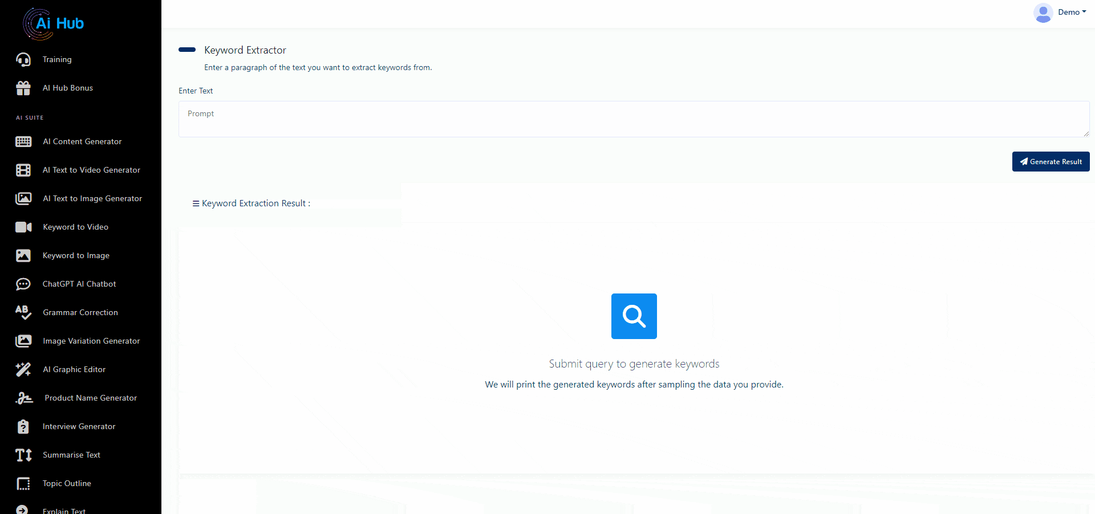Open AI Text to Image Generator menu item

click(92, 199)
